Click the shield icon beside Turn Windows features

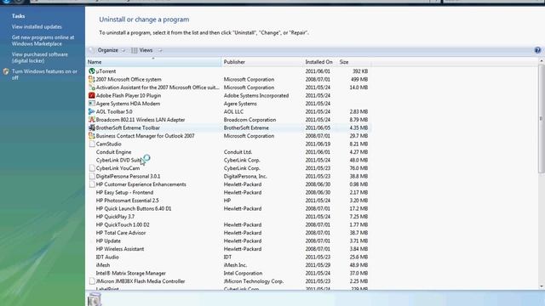pos(6,71)
